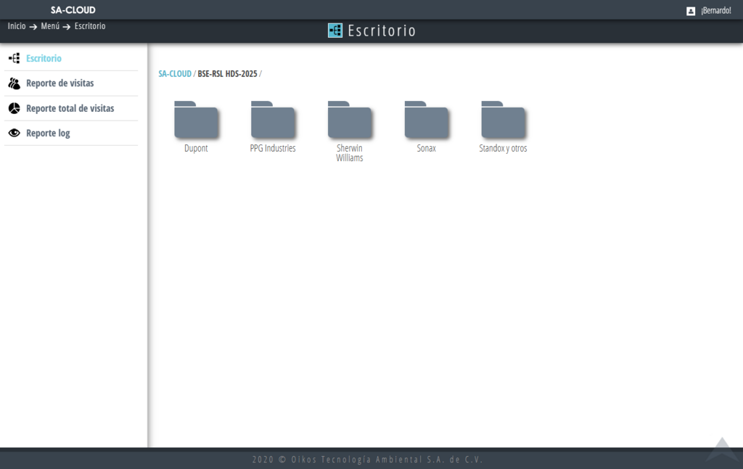743x469 pixels.
Task: Go to Inicio in top breadcrumb
Action: [17, 26]
